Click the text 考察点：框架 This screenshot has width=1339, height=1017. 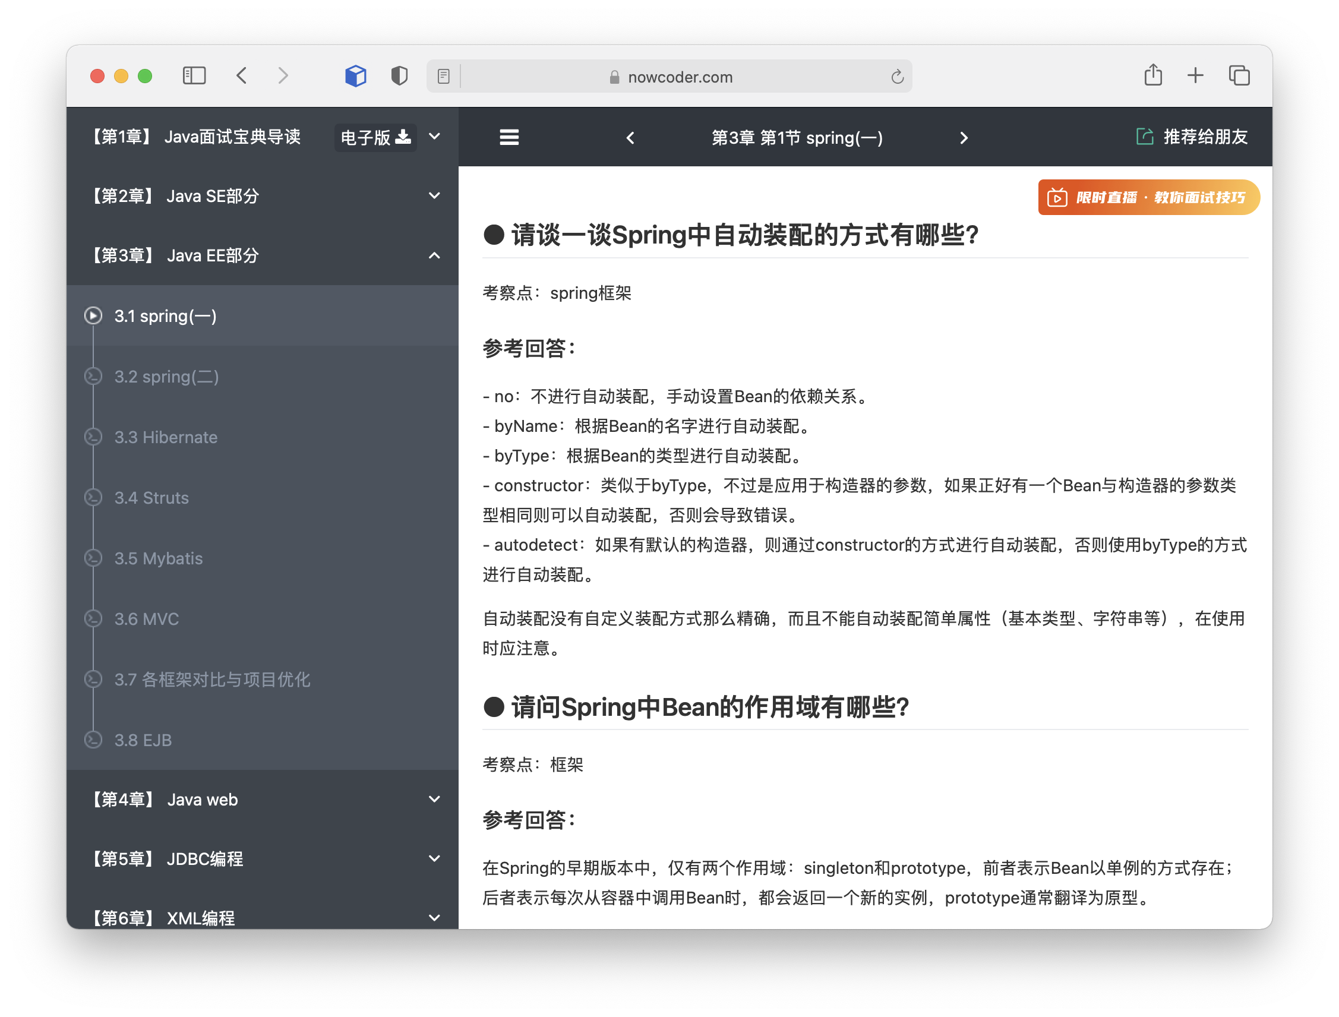coord(533,765)
